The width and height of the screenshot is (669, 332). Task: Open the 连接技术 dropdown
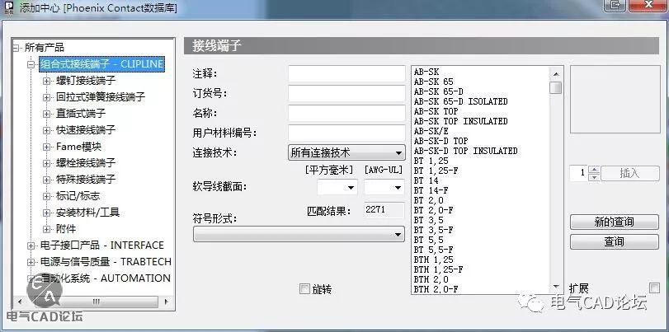(346, 152)
